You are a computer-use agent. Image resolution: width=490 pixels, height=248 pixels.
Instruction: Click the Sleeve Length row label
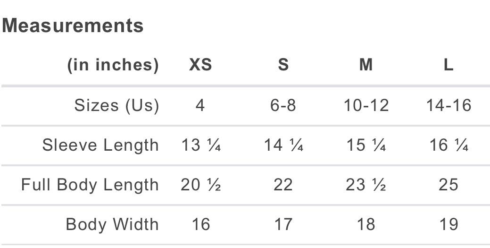pos(100,145)
